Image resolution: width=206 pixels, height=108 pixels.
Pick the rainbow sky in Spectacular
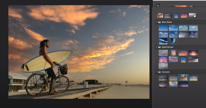[163, 53]
